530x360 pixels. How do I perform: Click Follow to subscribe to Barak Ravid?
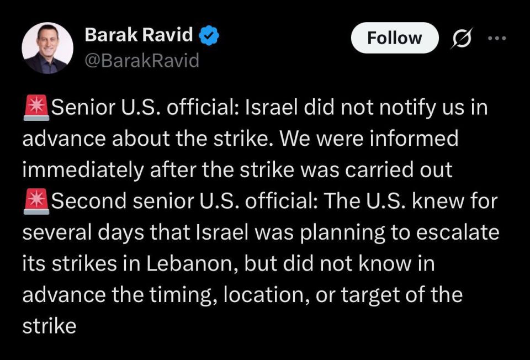tap(394, 38)
